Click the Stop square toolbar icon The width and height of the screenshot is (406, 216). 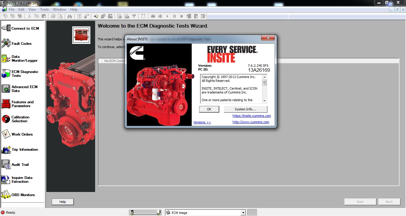(182, 16)
